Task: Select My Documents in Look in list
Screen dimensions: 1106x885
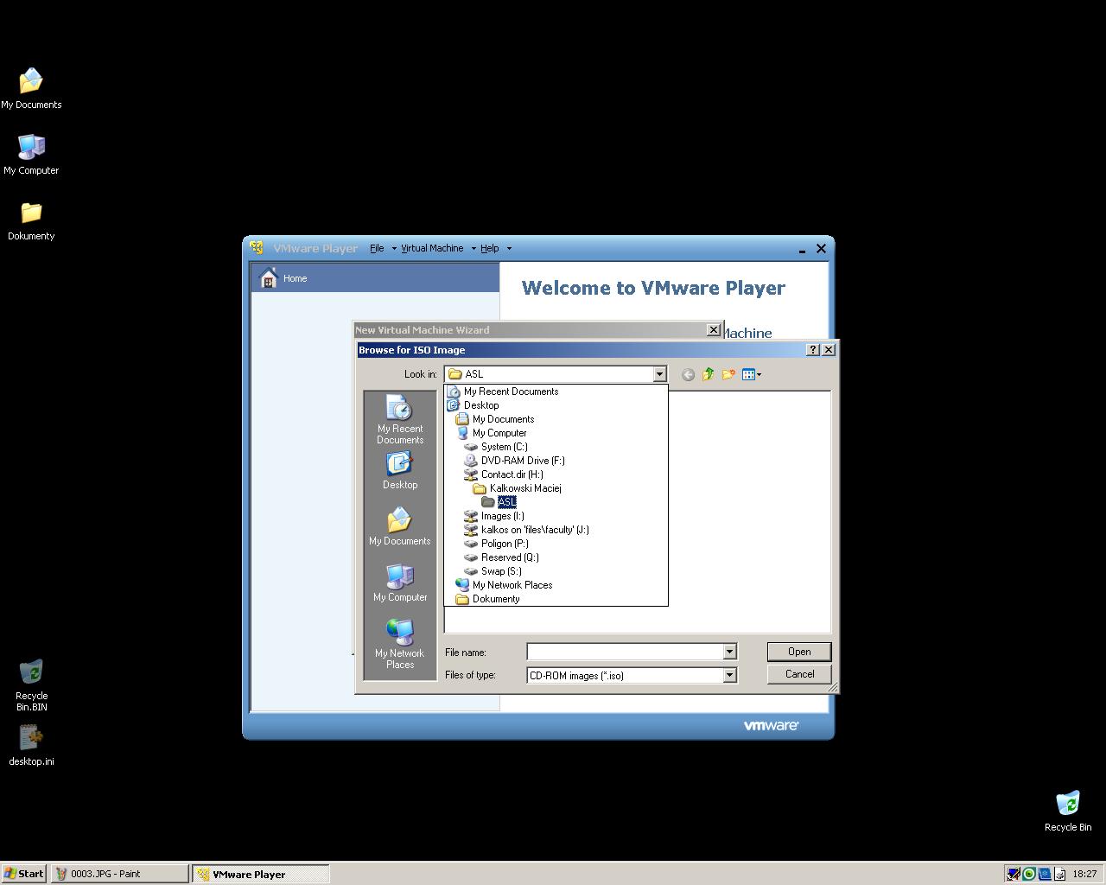Action: tap(556, 419)
